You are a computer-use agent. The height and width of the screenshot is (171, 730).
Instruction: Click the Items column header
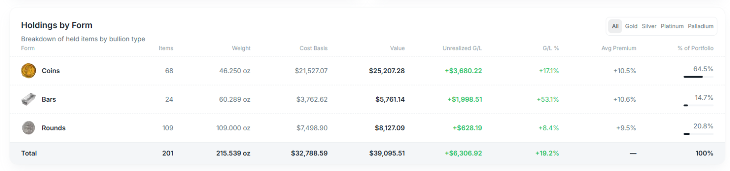click(x=166, y=48)
